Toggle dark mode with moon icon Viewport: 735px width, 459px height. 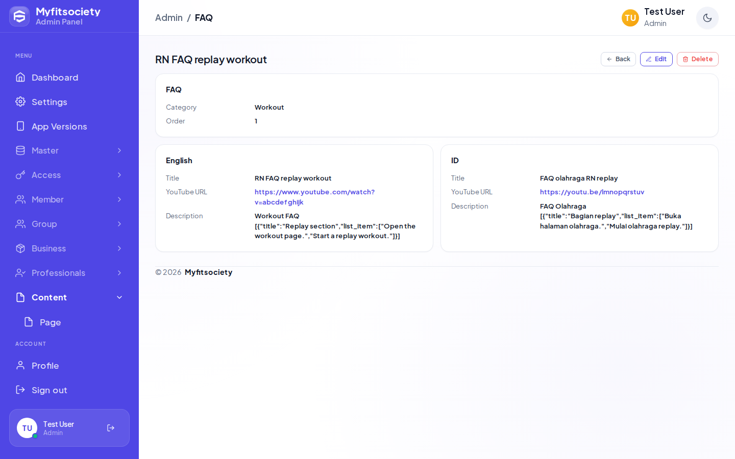coord(707,18)
